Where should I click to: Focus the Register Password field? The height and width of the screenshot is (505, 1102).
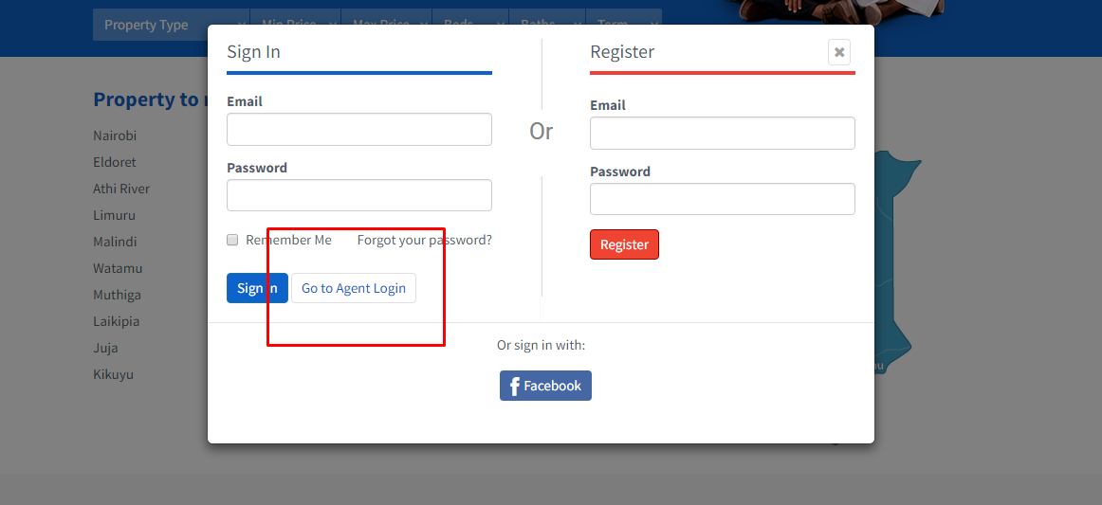(723, 199)
